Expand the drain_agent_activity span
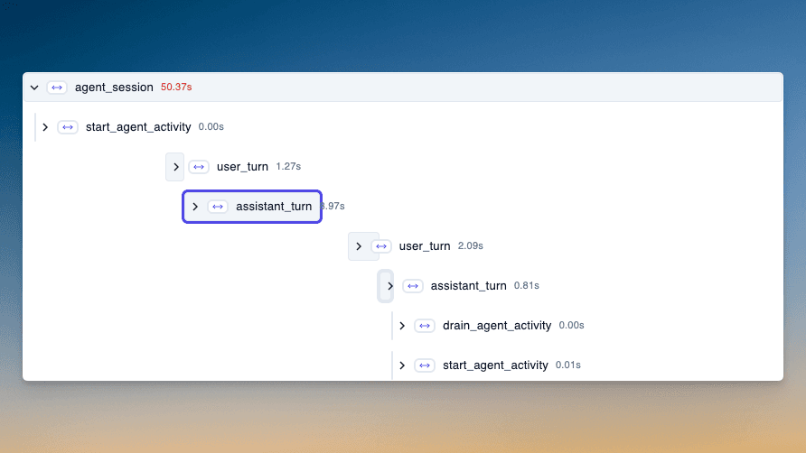This screenshot has width=806, height=453. tap(402, 326)
